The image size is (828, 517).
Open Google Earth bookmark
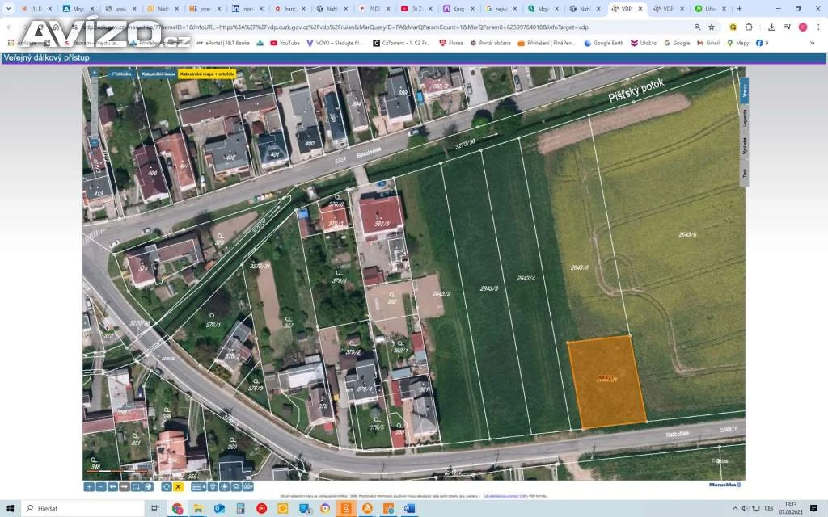603,43
